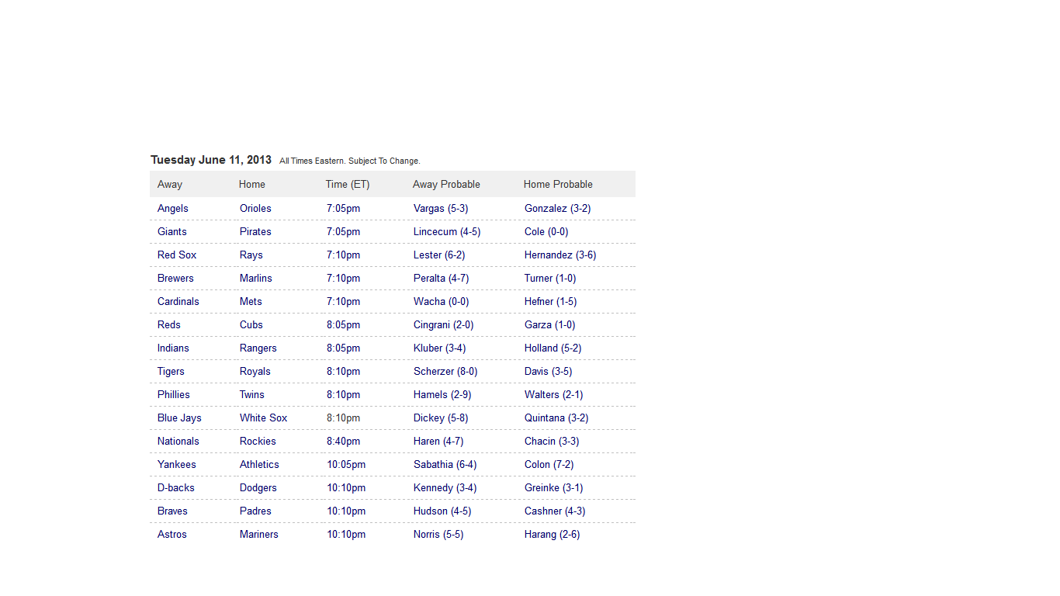
Task: Click the Red Sox team link
Action: 177,255
